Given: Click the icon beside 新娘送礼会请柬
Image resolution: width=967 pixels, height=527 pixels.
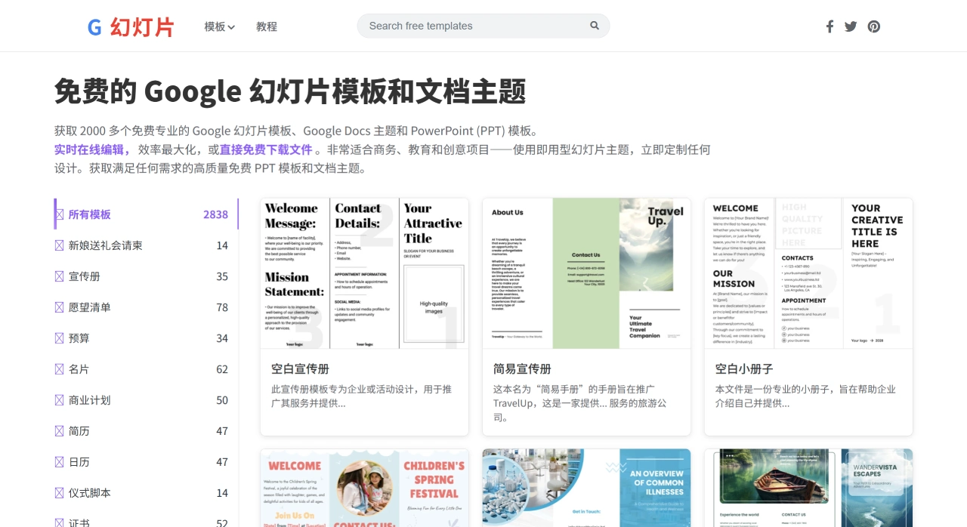Looking at the screenshot, I should point(60,245).
